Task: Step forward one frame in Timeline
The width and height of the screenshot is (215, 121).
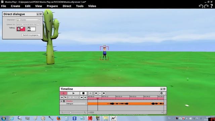Action: point(82,97)
